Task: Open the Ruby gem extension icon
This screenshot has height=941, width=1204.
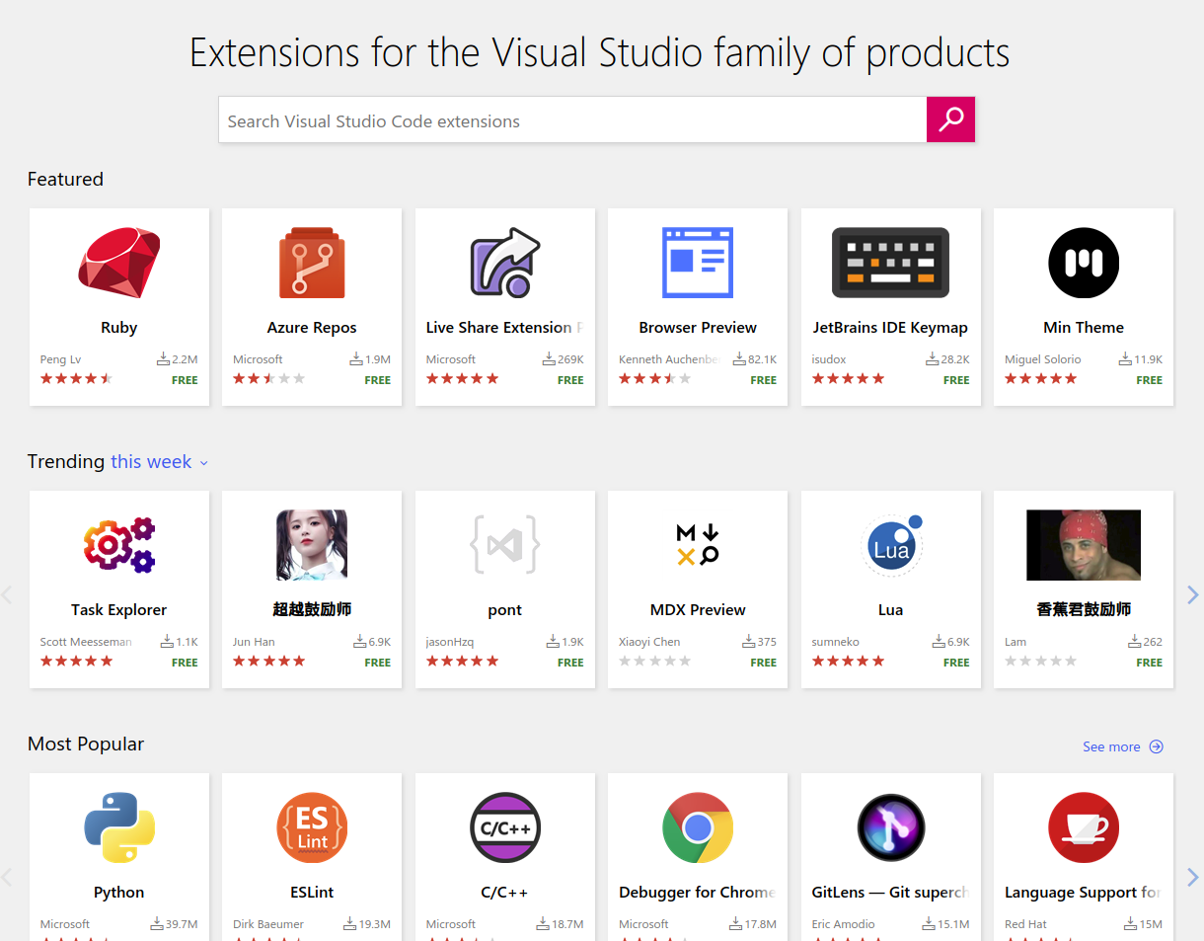Action: (119, 263)
